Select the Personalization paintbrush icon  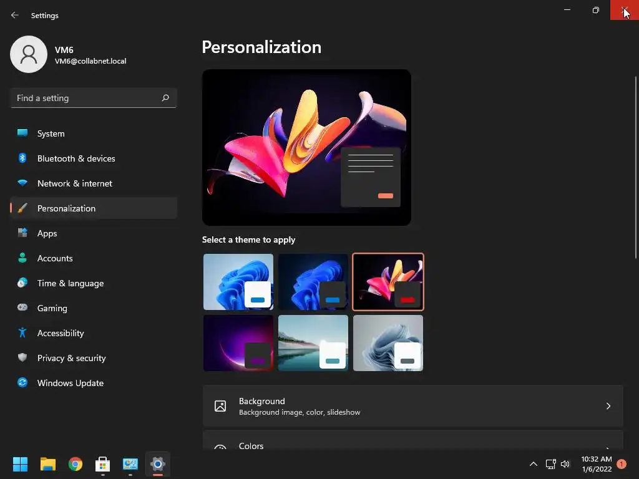[22, 208]
